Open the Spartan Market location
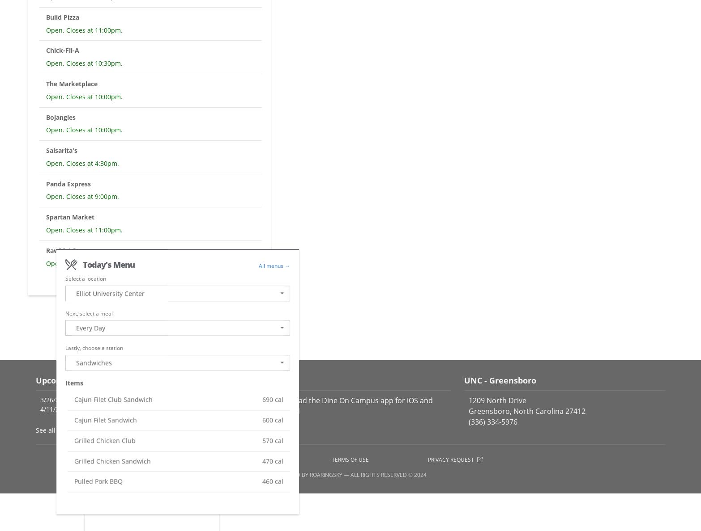The height and width of the screenshot is (531, 701). point(70,217)
